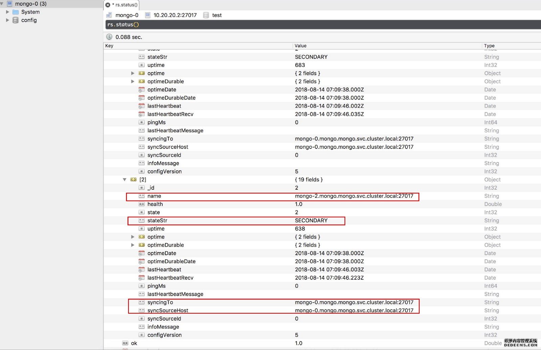Close the rs.status() tab
This screenshot has width=541, height=350.
click(108, 5)
